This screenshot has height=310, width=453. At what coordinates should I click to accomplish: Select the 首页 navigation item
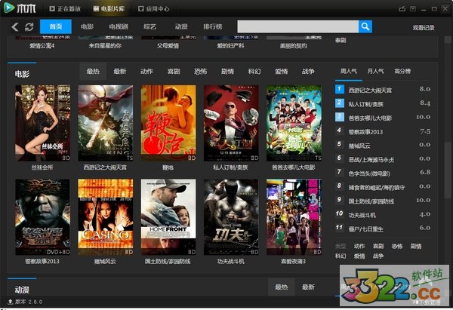click(56, 26)
